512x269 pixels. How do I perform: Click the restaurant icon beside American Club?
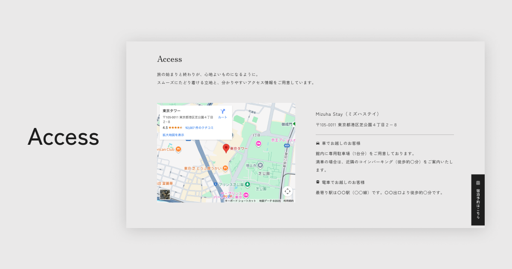pos(178,149)
